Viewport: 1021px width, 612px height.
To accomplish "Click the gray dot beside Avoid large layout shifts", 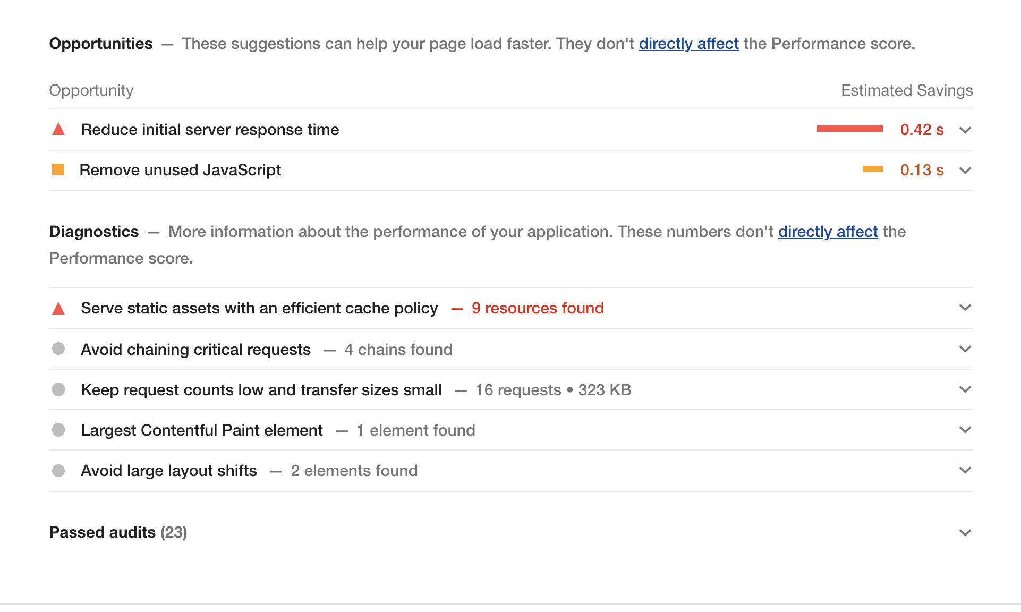I will pos(58,471).
